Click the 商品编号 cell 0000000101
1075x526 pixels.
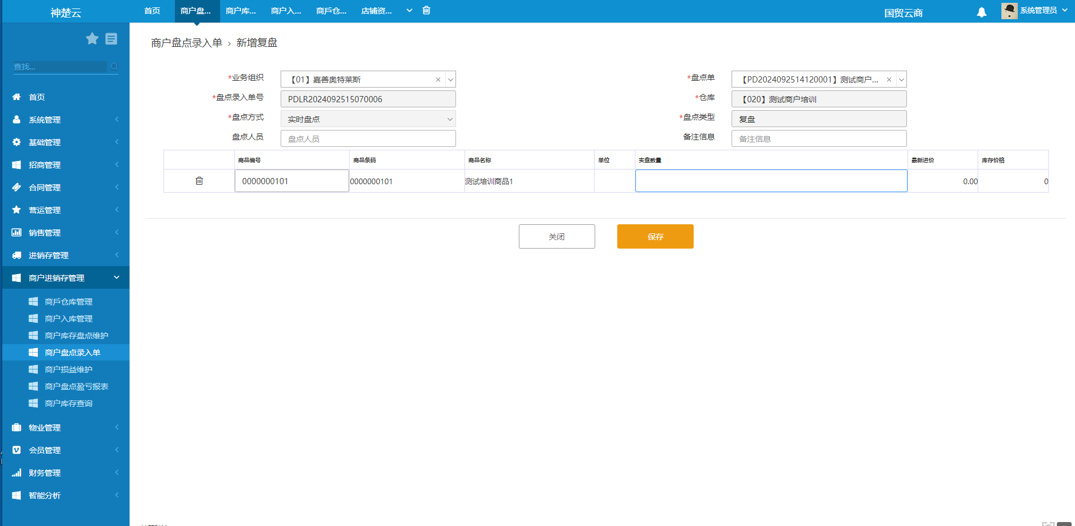292,181
